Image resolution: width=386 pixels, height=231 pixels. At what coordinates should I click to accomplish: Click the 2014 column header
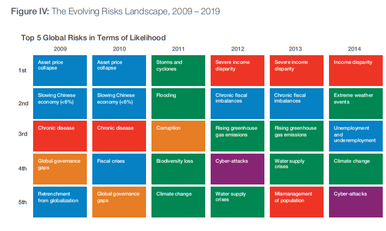pos(356,48)
